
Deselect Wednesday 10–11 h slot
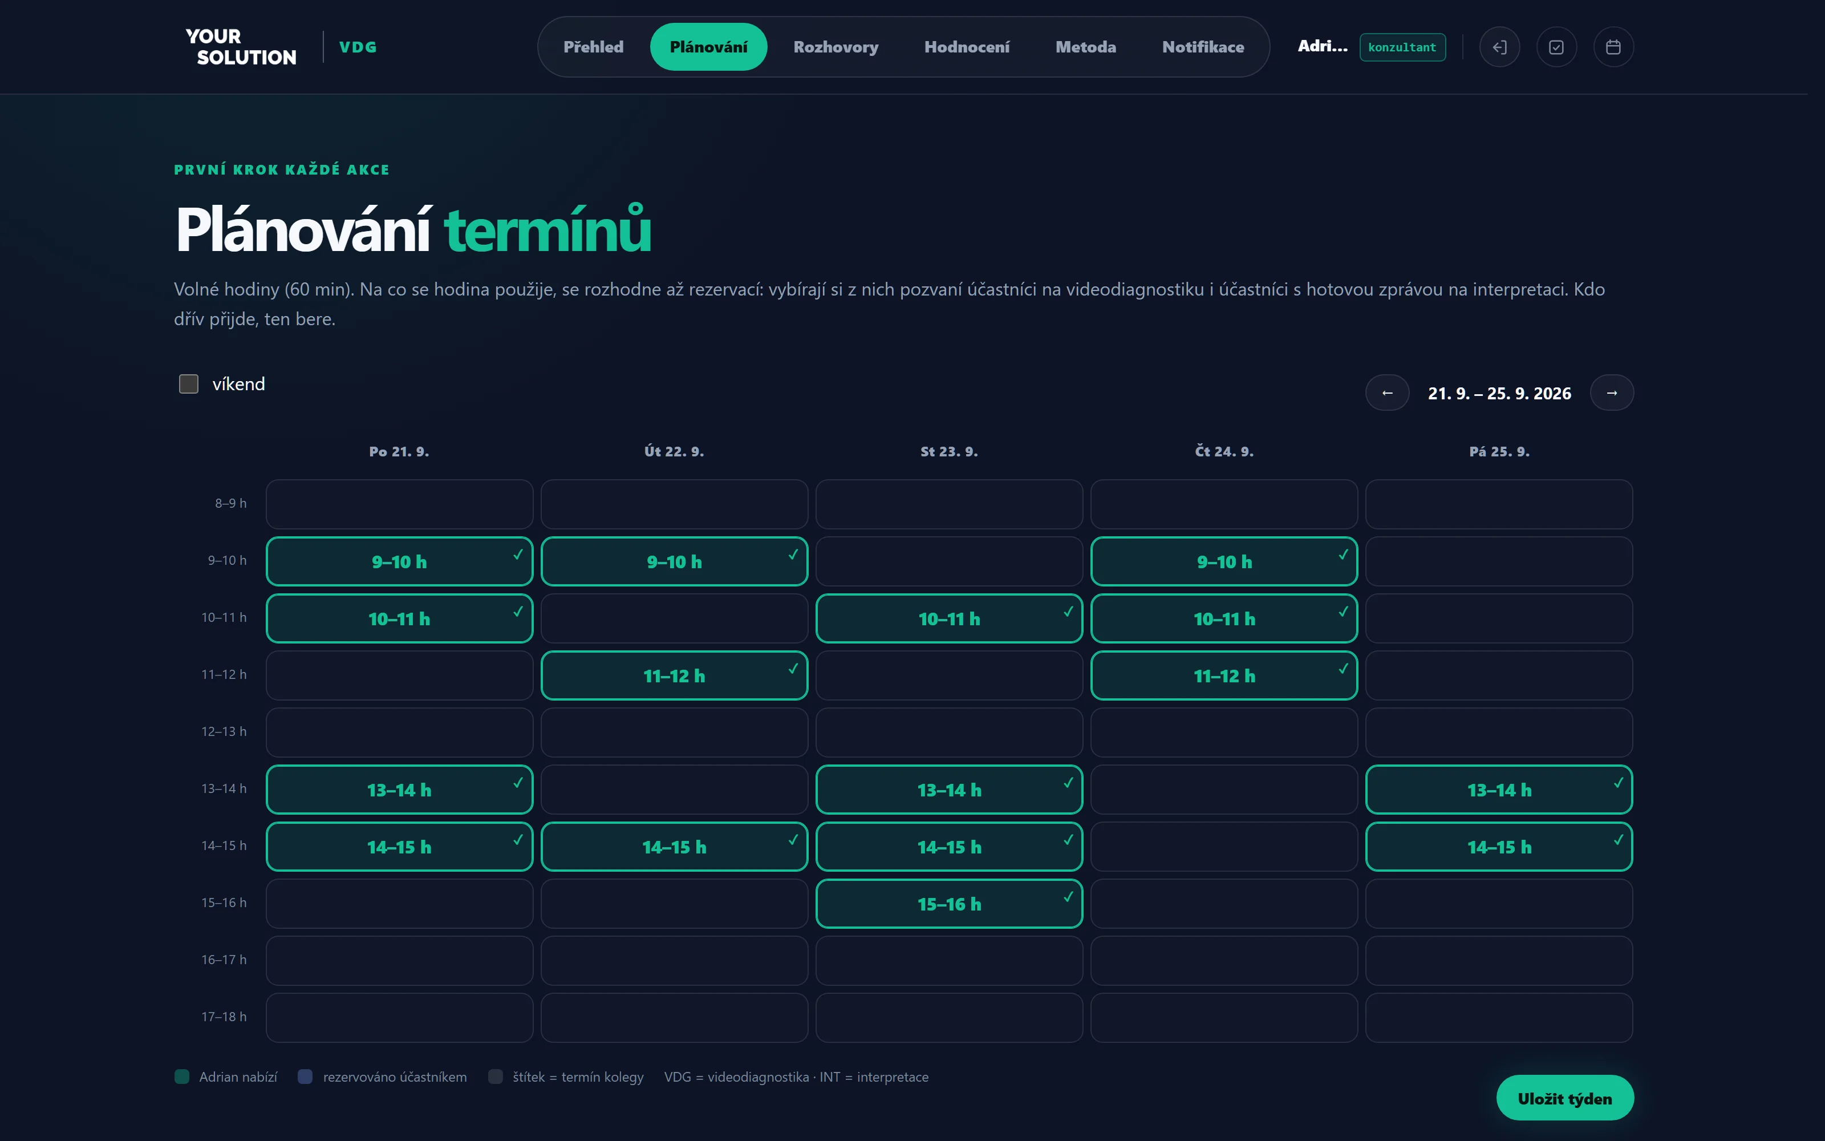click(x=950, y=618)
